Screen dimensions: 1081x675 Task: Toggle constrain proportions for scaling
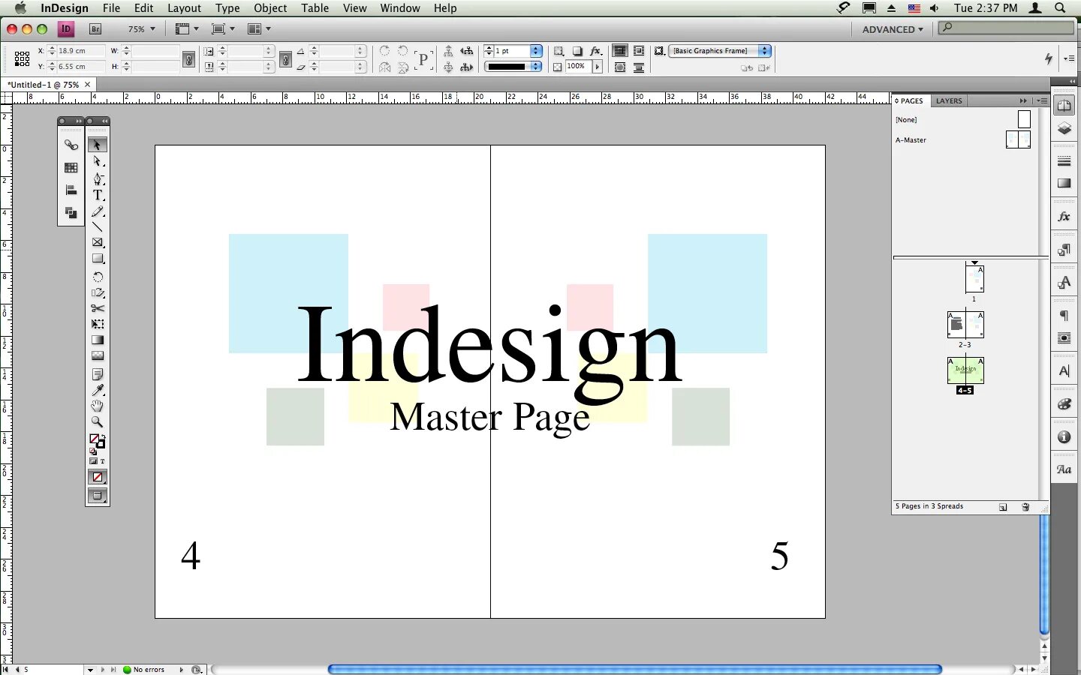pyautogui.click(x=285, y=58)
